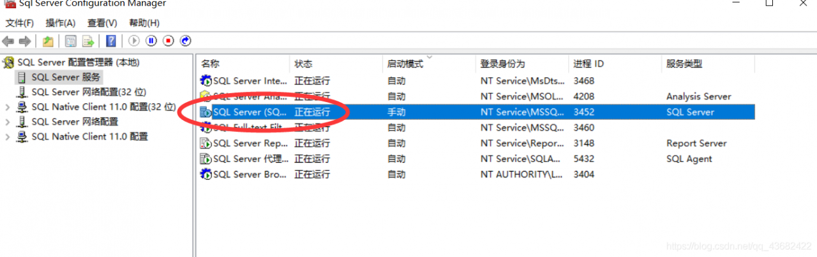Click the SQL Agent service type cell
817x257 pixels.
[689, 159]
